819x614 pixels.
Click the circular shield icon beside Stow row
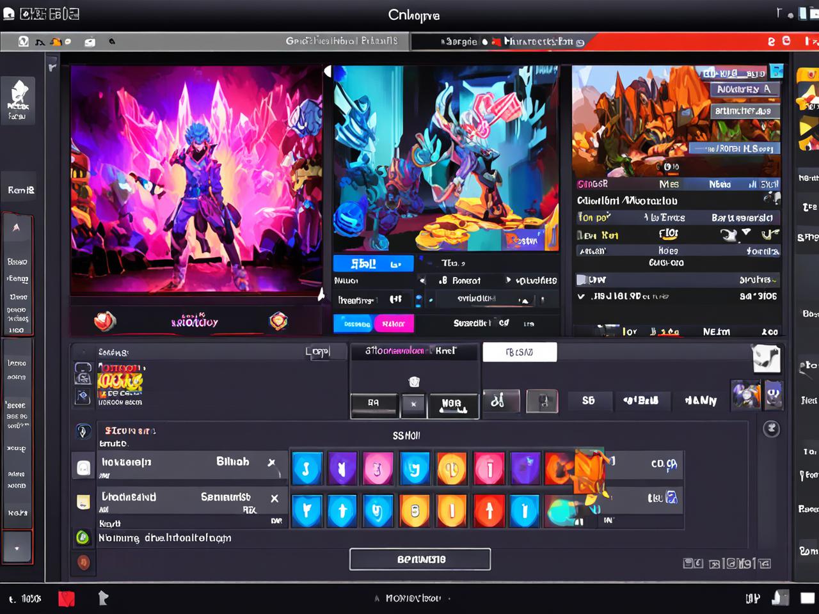tap(83, 431)
